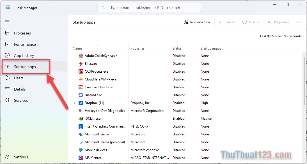Click the Enabled status of IDMan.exe
The width and height of the screenshot is (307, 164).
point(178,118)
